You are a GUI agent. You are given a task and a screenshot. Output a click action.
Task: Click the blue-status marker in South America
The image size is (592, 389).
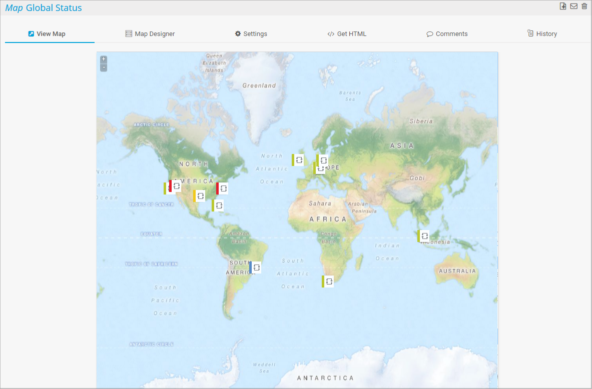tap(256, 267)
